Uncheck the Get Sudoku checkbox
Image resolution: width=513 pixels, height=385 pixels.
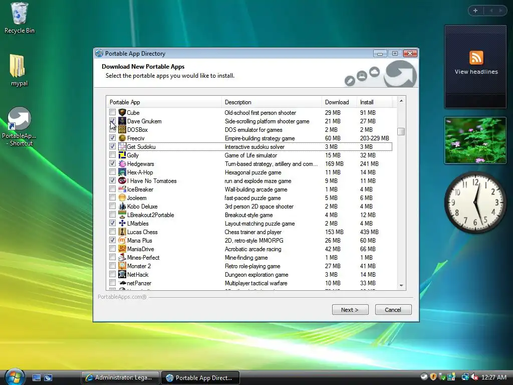[x=112, y=146]
